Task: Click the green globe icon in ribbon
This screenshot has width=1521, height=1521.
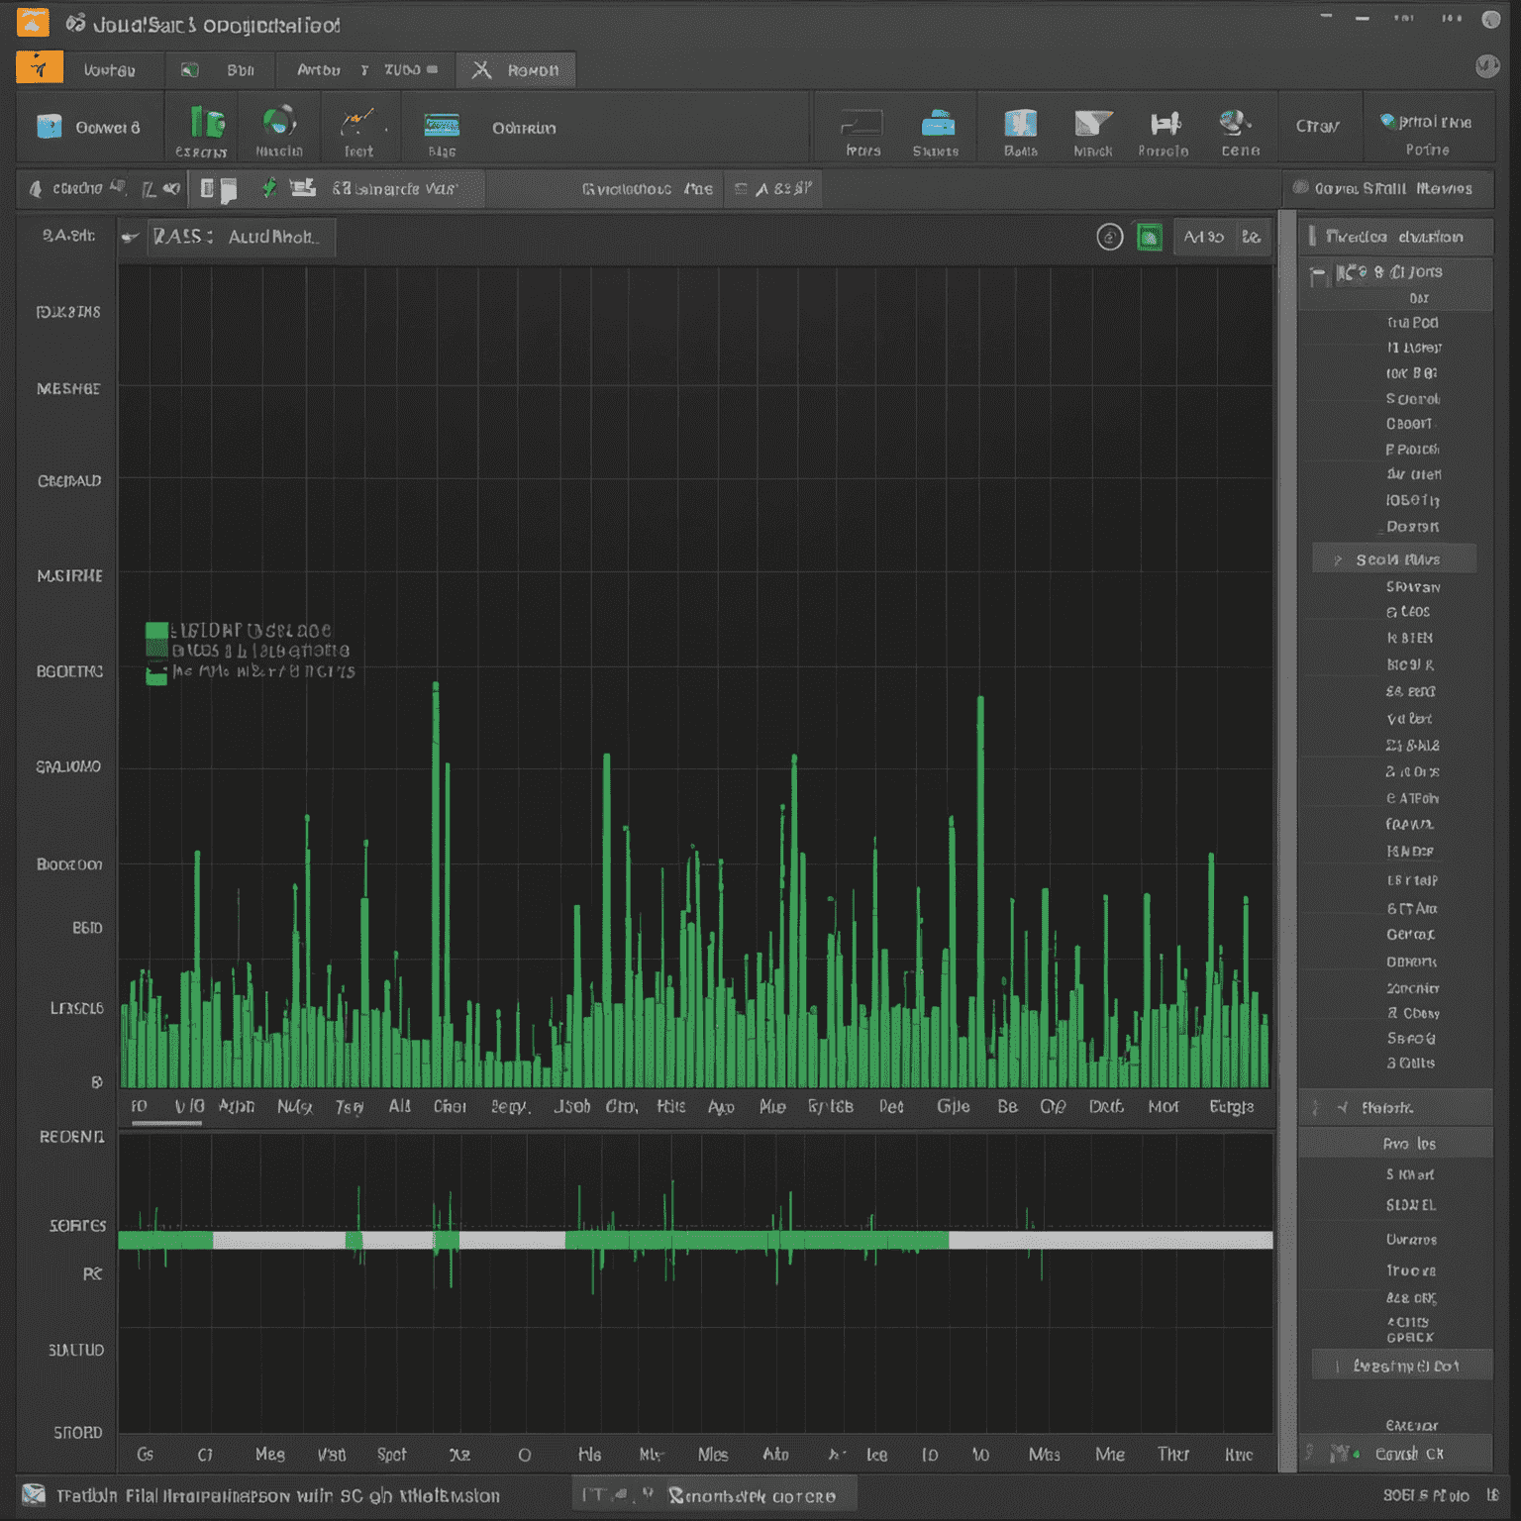Action: pyautogui.click(x=279, y=121)
